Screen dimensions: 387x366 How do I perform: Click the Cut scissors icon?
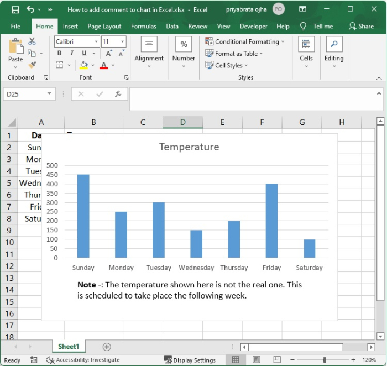pyautogui.click(x=32, y=41)
